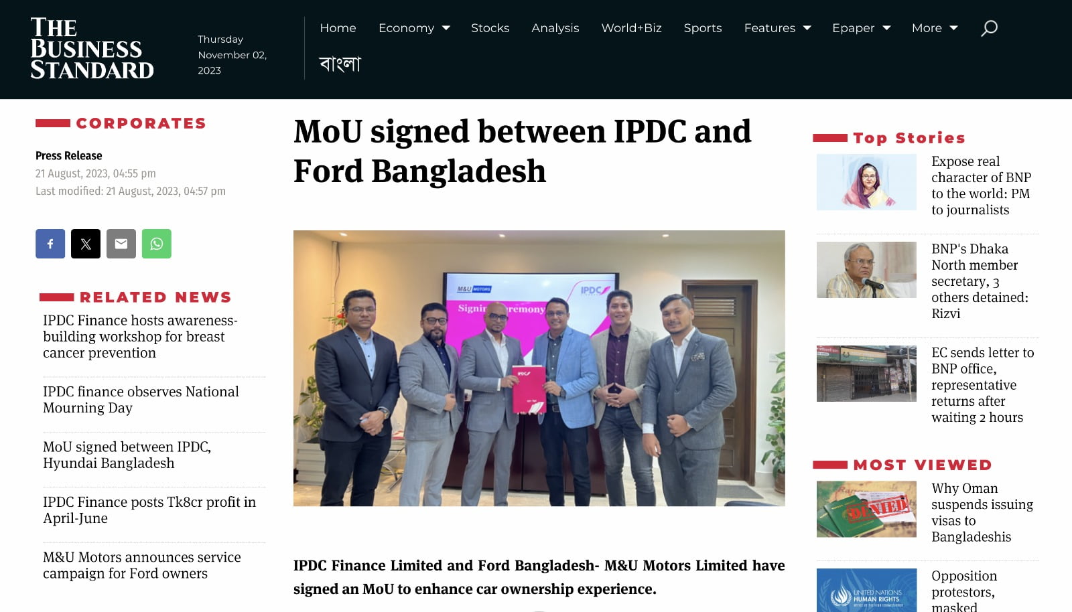1072x612 pixels.
Task: Share article on Facebook
Action: tap(50, 244)
